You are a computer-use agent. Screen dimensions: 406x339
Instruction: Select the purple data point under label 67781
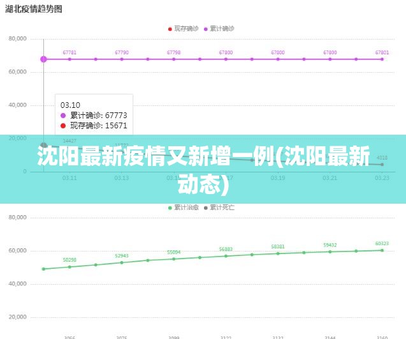69,59
